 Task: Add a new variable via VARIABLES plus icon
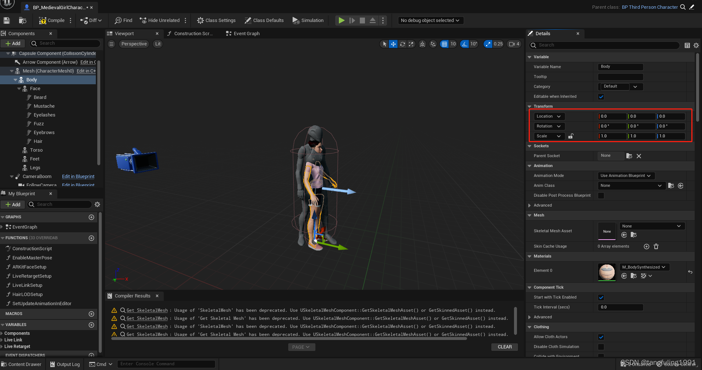coord(91,325)
